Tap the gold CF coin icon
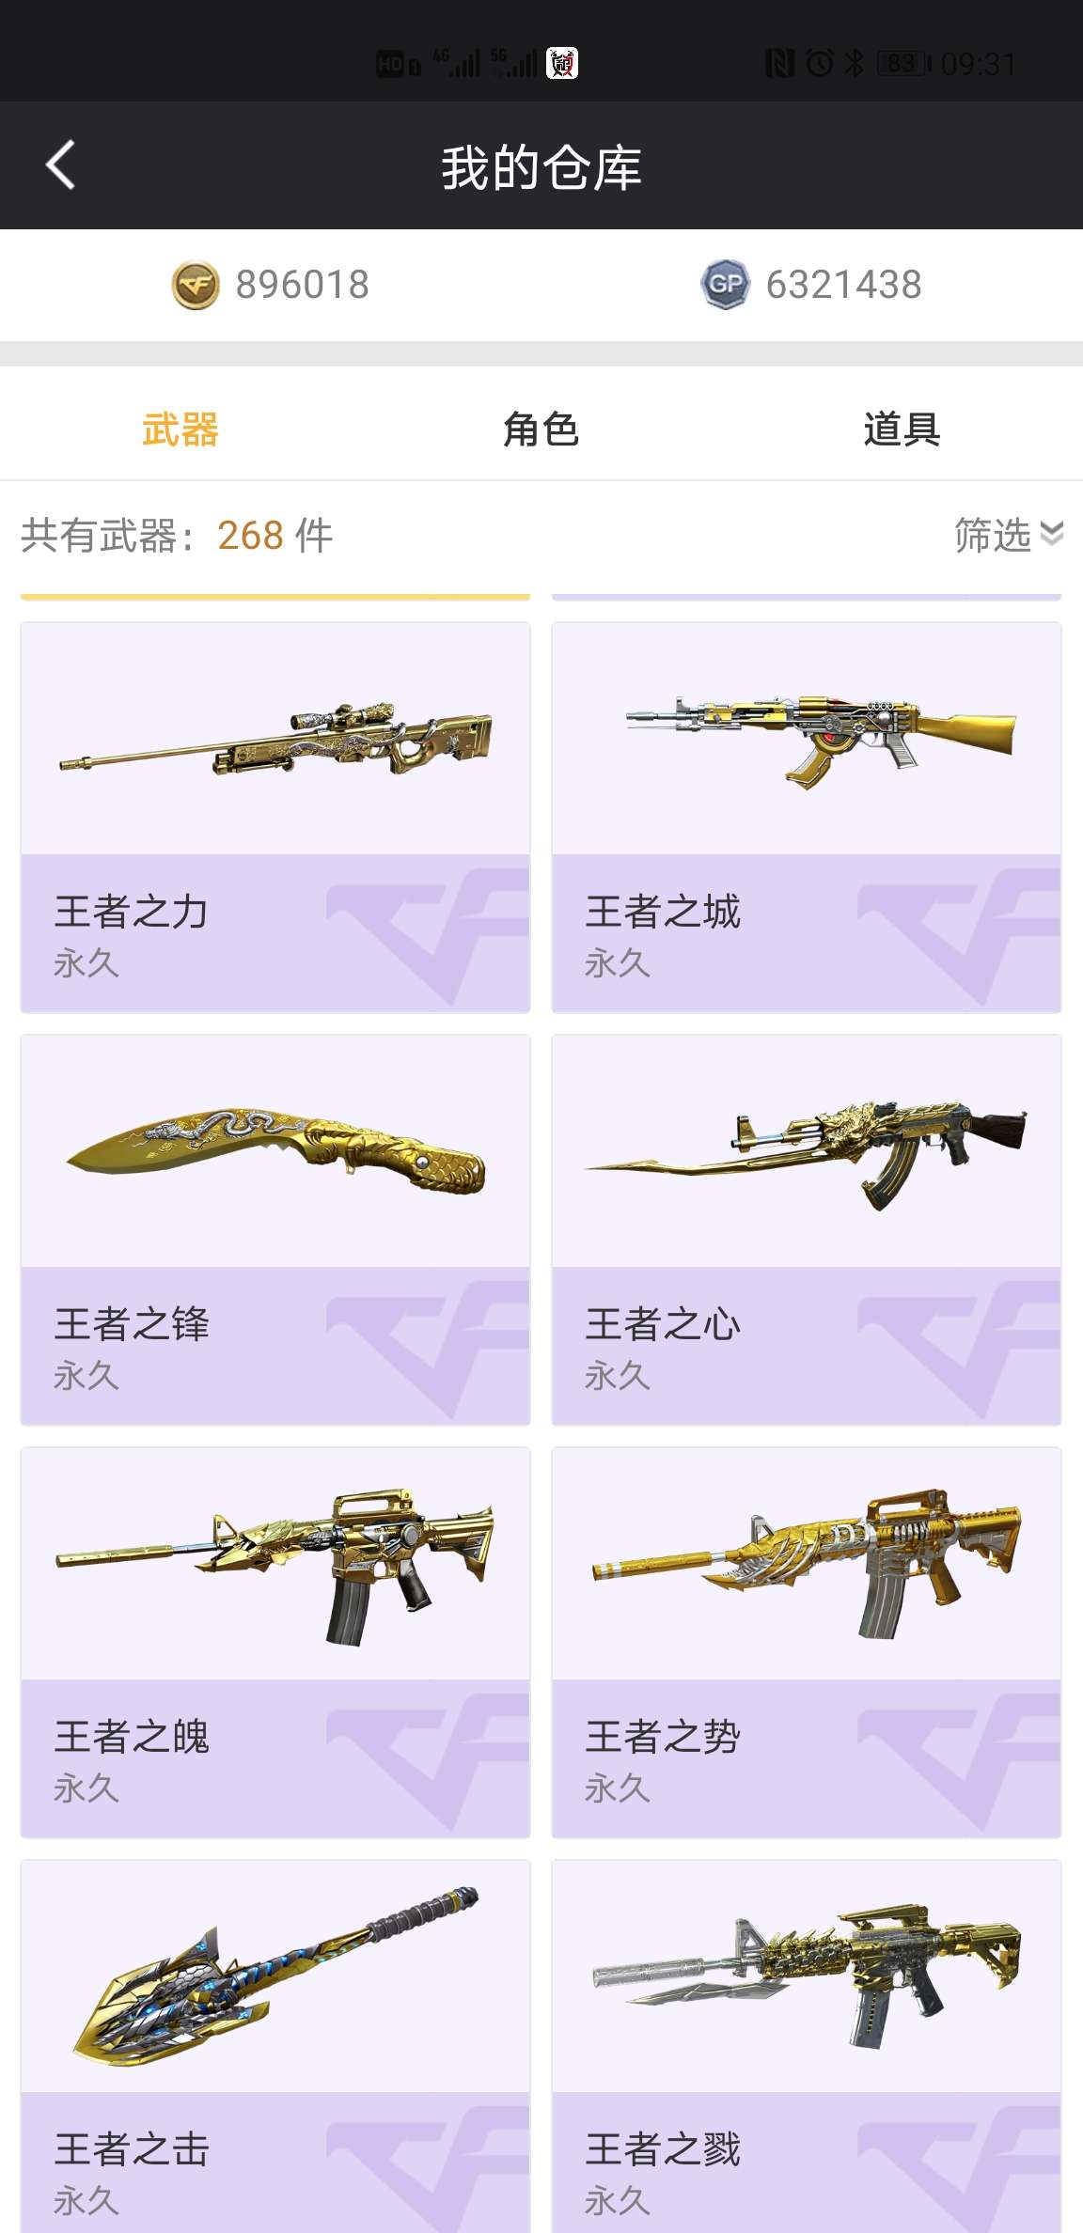 [196, 285]
